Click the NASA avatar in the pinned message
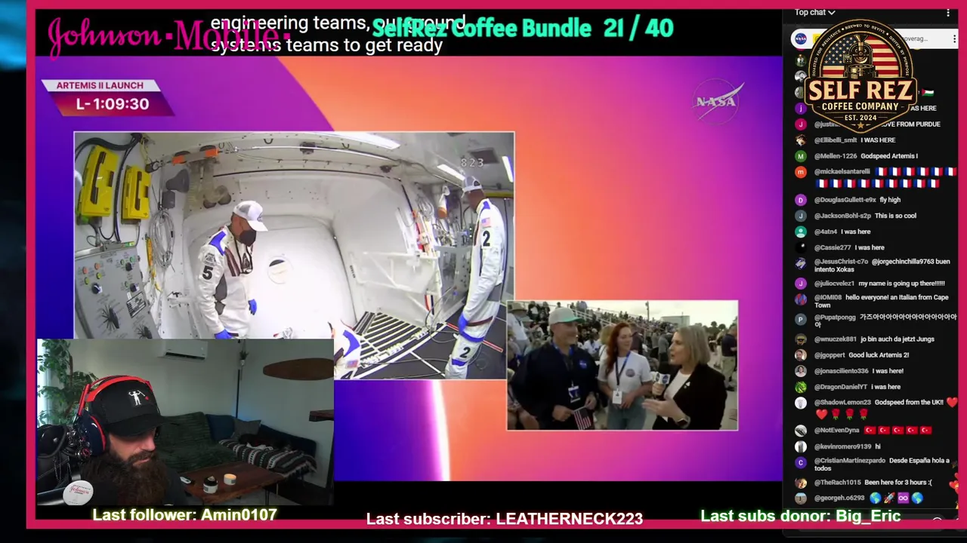 point(801,38)
